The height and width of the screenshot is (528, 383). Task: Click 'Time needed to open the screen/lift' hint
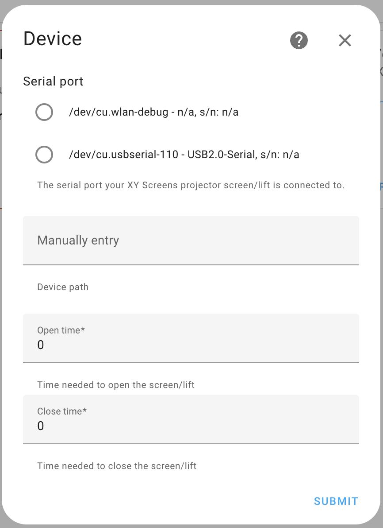pos(116,385)
